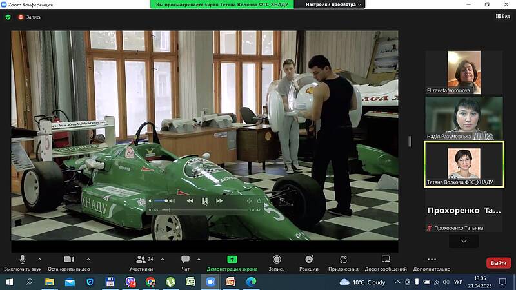Select Тетяна Волкова ФТС_ХНАДУ video thumbnail

tap(464, 164)
